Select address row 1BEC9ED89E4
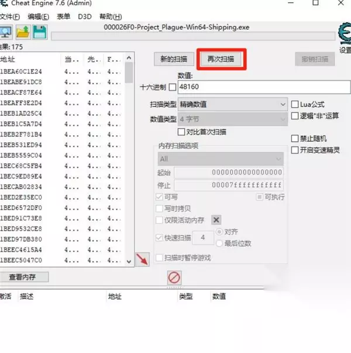 61,176
